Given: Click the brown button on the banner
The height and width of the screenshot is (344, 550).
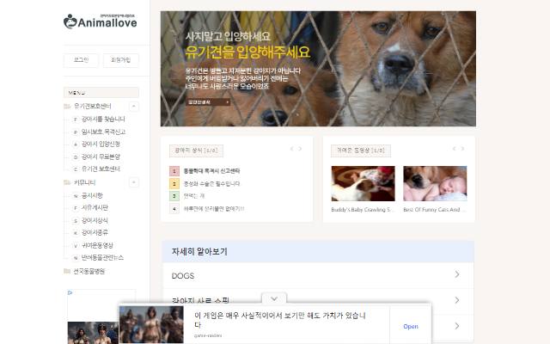Looking at the screenshot, I should pos(208,102).
